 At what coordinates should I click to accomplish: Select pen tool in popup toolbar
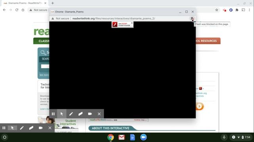pyautogui.click(x=71, y=114)
